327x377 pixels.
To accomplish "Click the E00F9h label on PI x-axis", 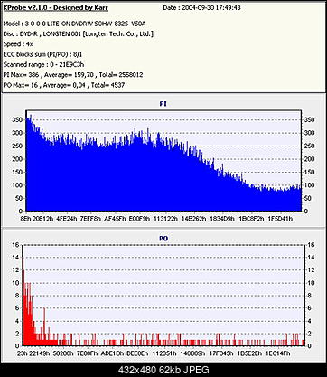I will click(x=139, y=219).
